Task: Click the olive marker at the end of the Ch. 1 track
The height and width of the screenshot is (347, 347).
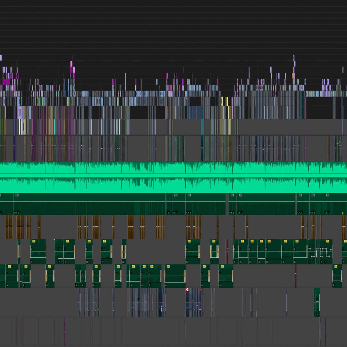Action: click(342, 213)
